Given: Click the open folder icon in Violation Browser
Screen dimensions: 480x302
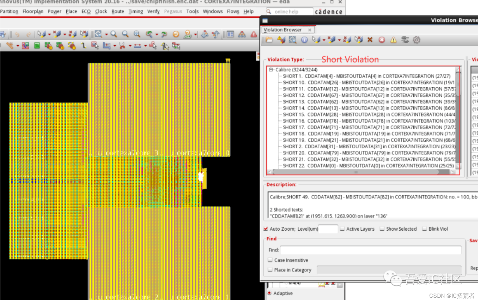Looking at the screenshot, I should pyautogui.click(x=269, y=40).
